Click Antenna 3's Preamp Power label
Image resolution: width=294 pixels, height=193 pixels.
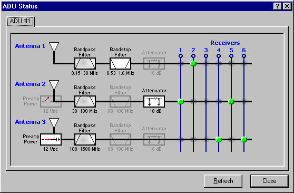(31, 139)
